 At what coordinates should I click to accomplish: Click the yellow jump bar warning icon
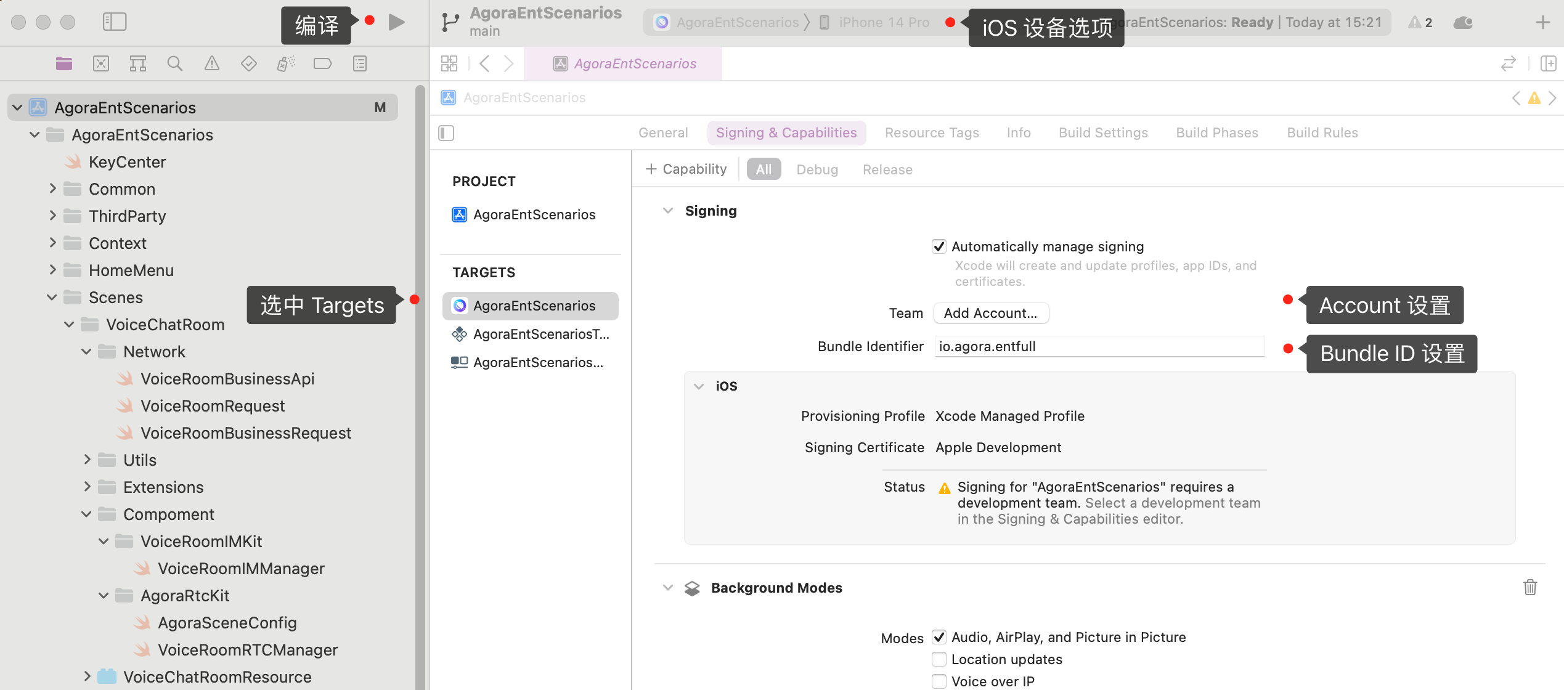tap(1534, 98)
